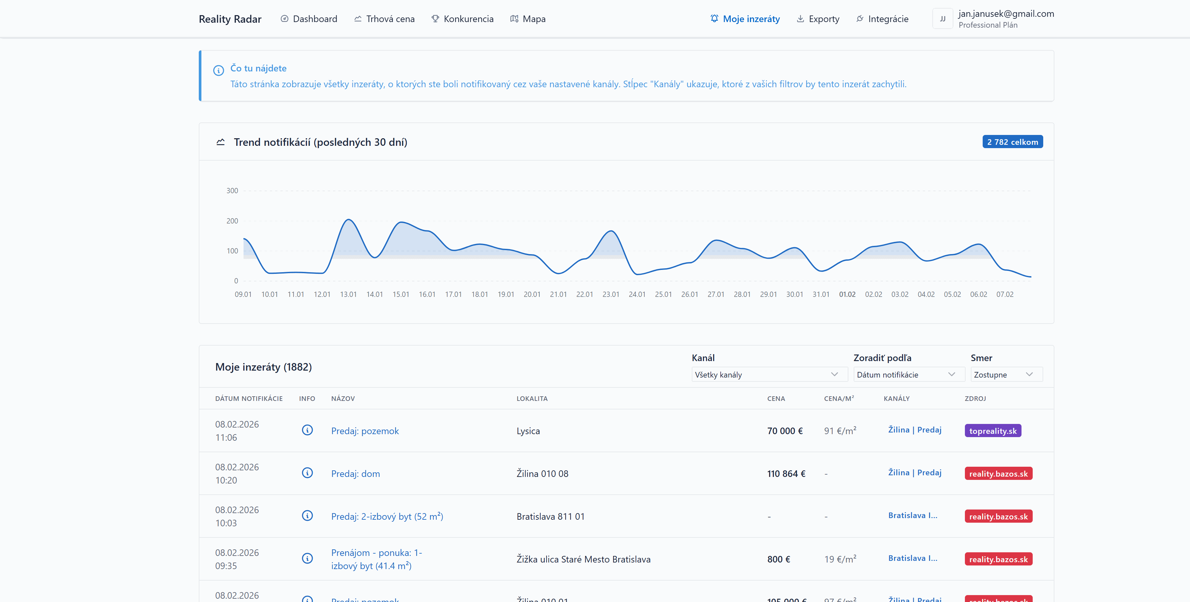Click the bell icon of Moje inzeráty
This screenshot has height=602, width=1190.
(714, 18)
